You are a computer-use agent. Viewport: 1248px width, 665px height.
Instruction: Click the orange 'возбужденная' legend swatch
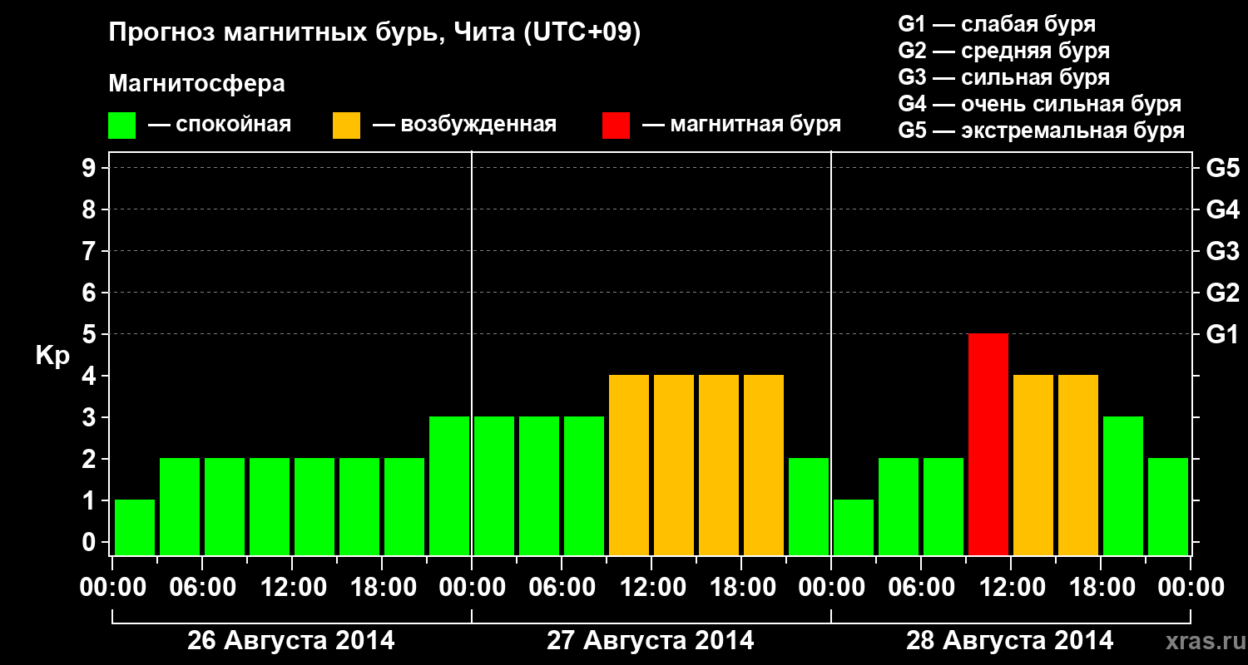point(346,126)
